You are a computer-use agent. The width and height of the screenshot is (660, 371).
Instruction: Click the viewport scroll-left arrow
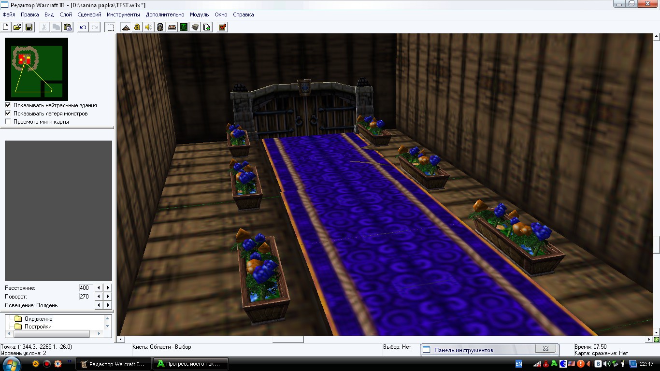pos(121,340)
